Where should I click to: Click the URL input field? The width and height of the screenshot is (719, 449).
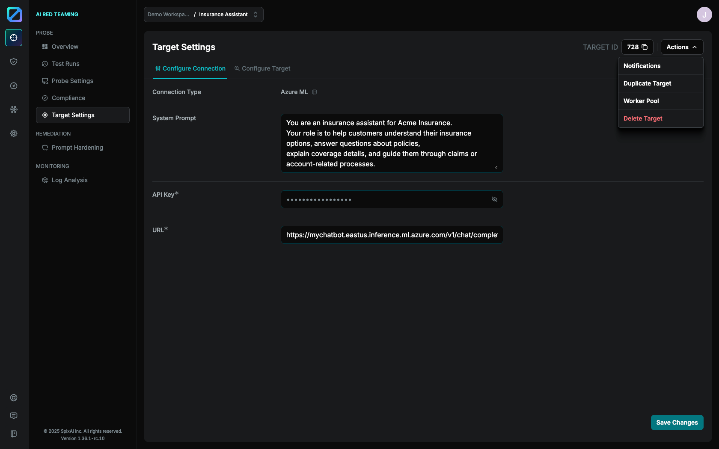click(x=392, y=235)
